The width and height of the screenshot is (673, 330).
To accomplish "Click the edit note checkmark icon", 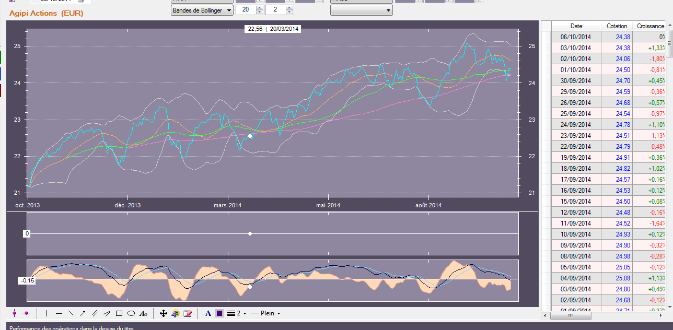I will point(188,313).
